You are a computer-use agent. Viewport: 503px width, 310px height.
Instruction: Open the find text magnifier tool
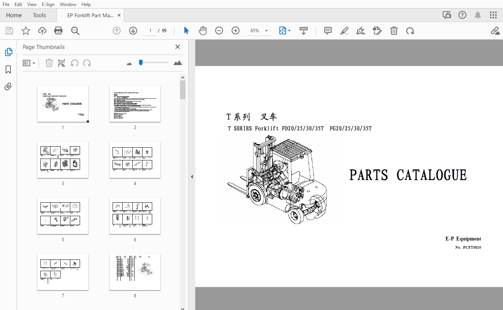(x=75, y=31)
